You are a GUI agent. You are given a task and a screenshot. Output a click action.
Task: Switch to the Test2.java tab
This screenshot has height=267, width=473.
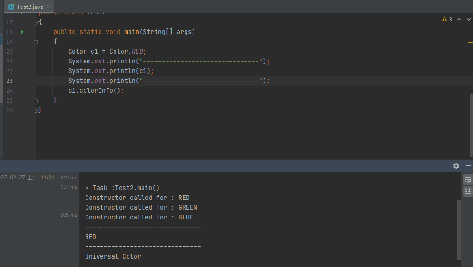click(30, 7)
